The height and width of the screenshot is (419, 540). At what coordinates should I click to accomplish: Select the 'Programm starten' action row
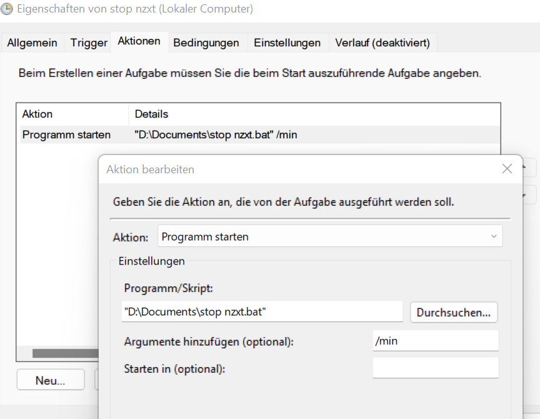69,134
